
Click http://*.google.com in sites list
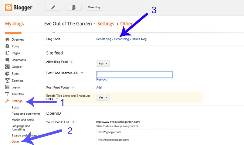pyautogui.click(x=109, y=132)
